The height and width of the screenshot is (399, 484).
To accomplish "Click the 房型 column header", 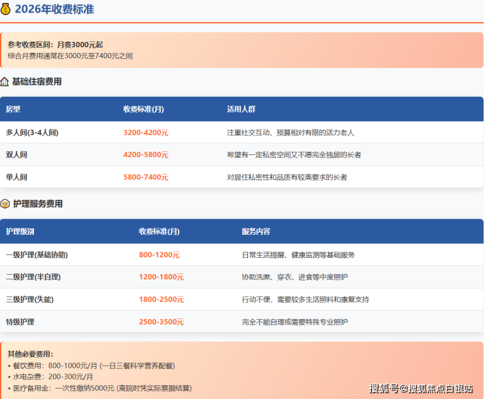I will [13, 109].
